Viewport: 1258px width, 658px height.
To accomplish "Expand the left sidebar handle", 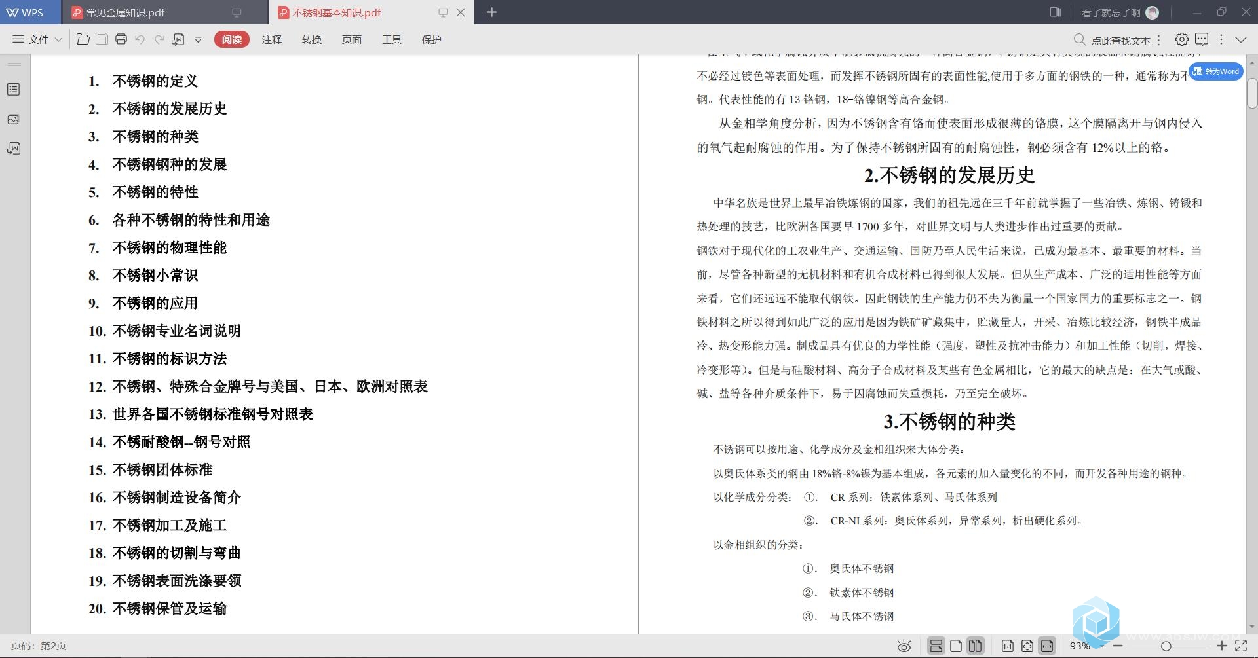I will 14,64.
